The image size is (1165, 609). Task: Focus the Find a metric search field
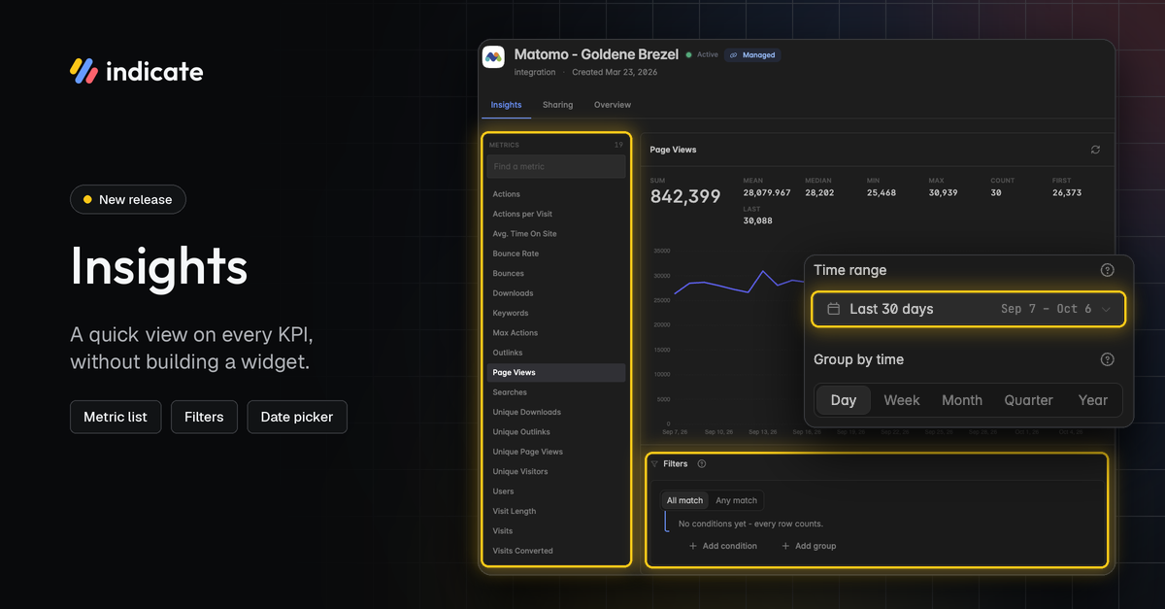point(556,166)
